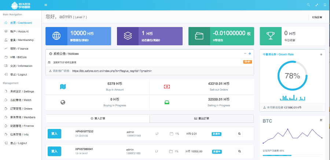
Task: Click the layers icon on the purple wallet card
Action: [128, 36]
